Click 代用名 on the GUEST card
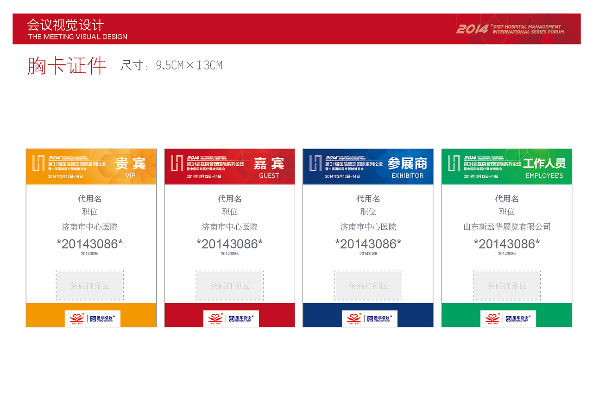The height and width of the screenshot is (419, 593). (x=230, y=199)
